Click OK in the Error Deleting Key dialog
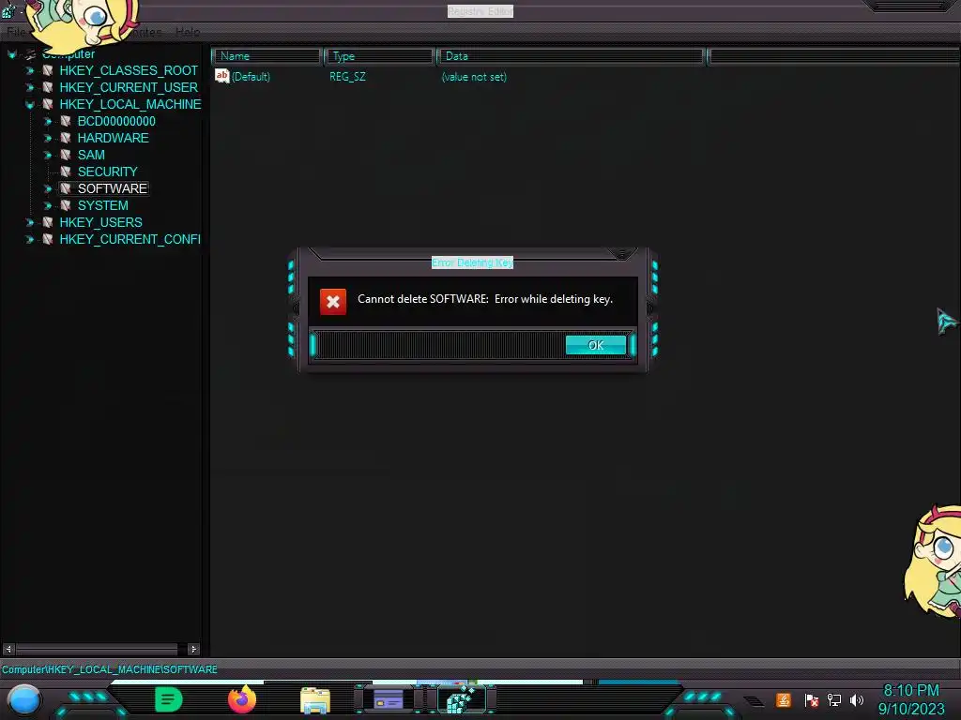Screen dimensions: 961x720 point(596,345)
